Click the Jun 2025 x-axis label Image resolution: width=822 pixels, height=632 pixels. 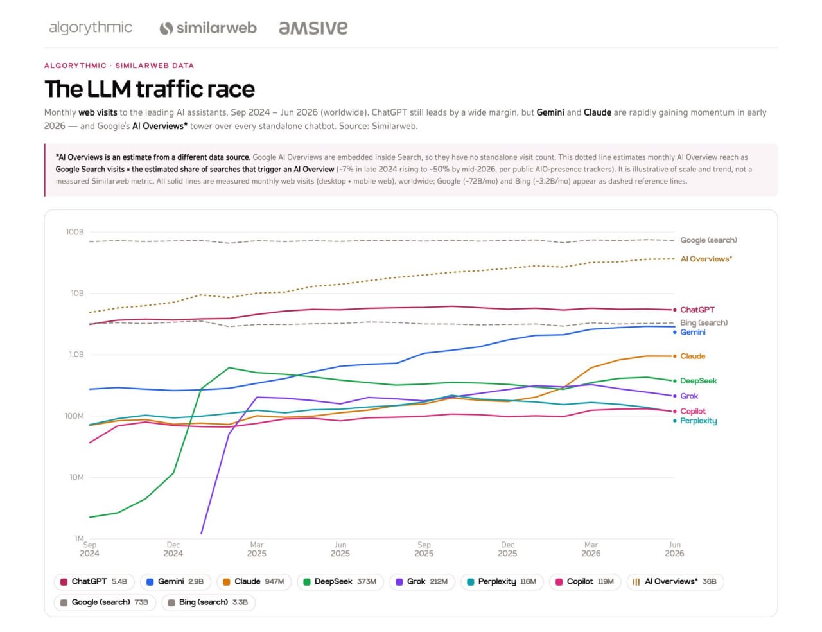click(340, 549)
